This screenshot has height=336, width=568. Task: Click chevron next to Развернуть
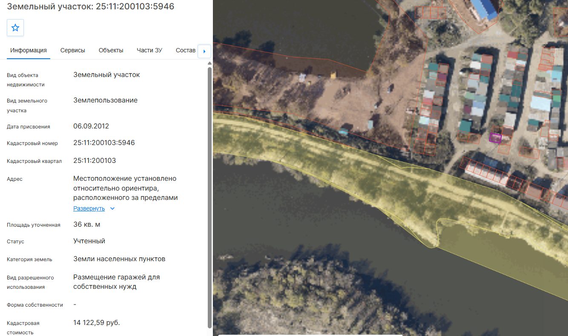[x=112, y=208]
